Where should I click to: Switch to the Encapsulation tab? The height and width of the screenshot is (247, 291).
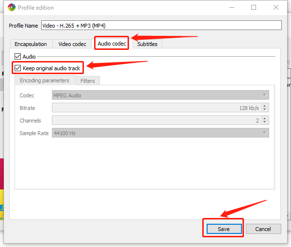tap(31, 44)
